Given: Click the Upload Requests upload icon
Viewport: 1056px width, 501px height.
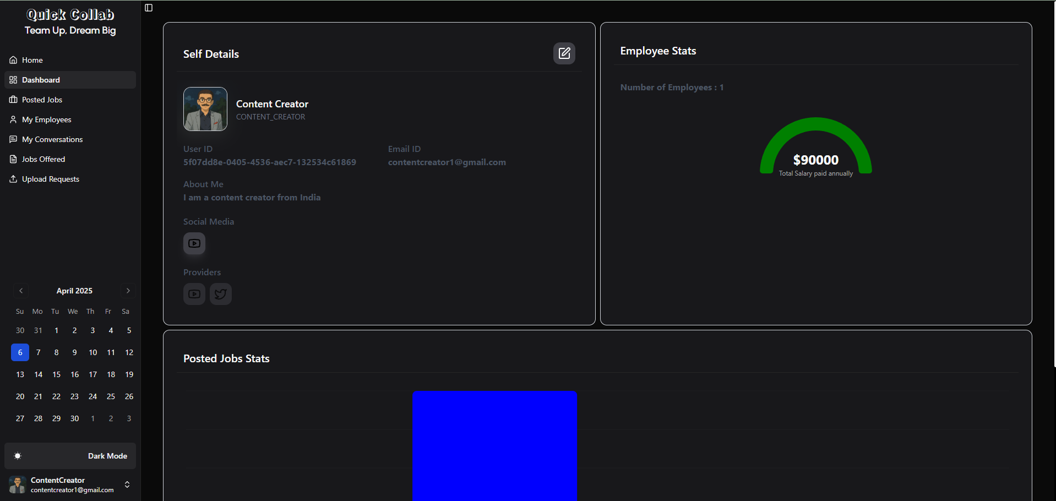Looking at the screenshot, I should tap(13, 179).
